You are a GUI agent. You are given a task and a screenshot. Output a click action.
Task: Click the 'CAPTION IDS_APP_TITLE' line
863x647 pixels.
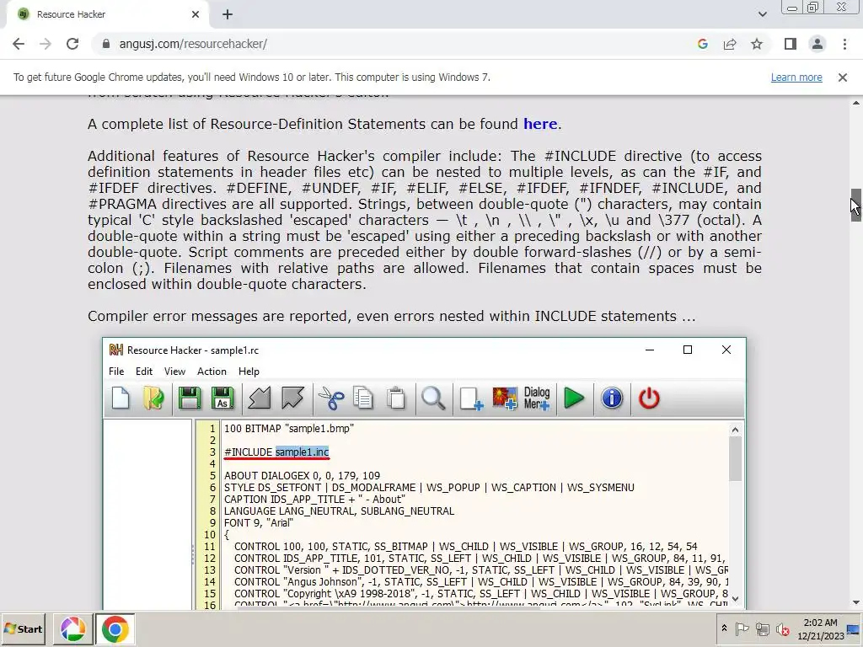314,499
